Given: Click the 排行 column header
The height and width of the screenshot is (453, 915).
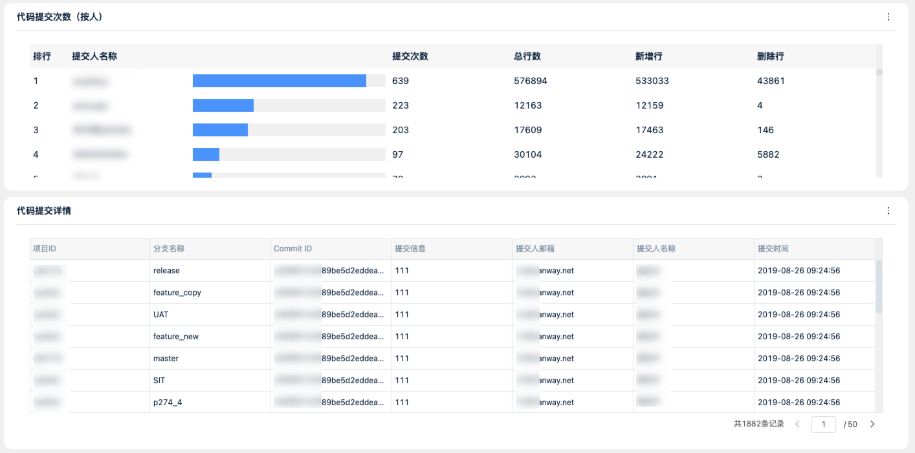Looking at the screenshot, I should coord(42,56).
